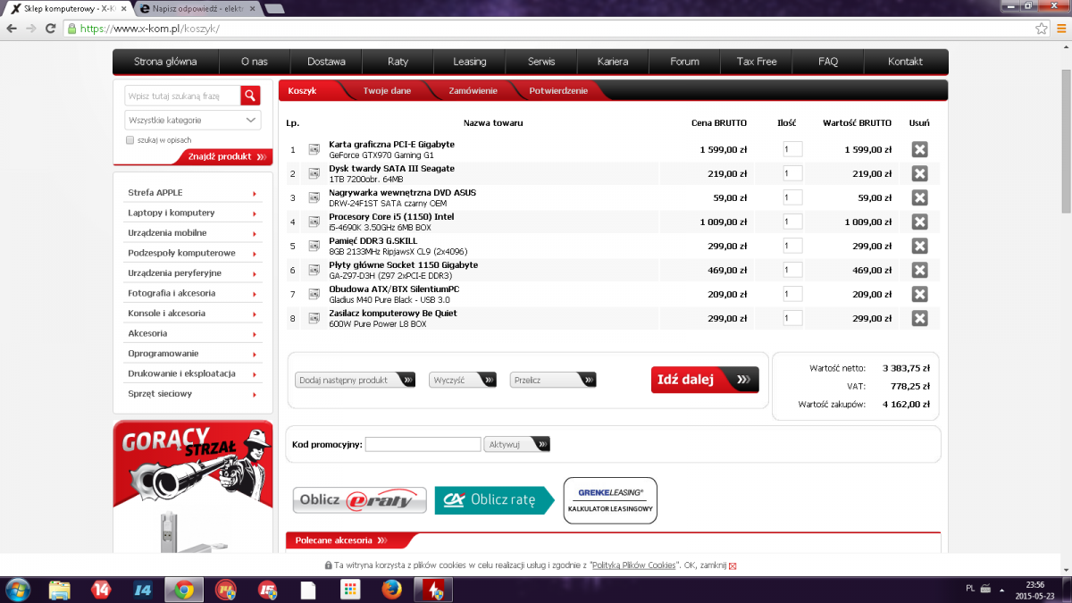Expand the 'Podzespoły komputerowe' category
The width and height of the screenshot is (1072, 603).
pos(192,253)
